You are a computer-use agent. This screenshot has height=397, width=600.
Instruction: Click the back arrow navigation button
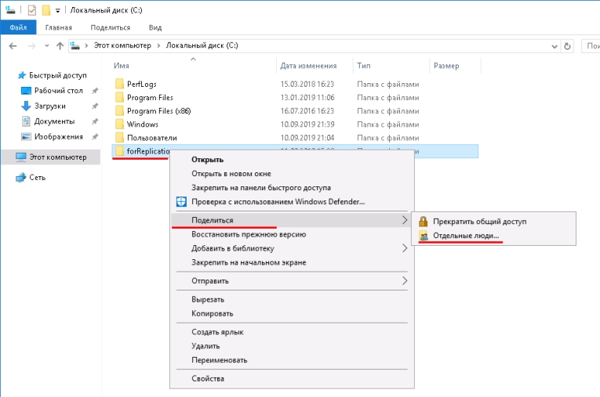(12, 46)
